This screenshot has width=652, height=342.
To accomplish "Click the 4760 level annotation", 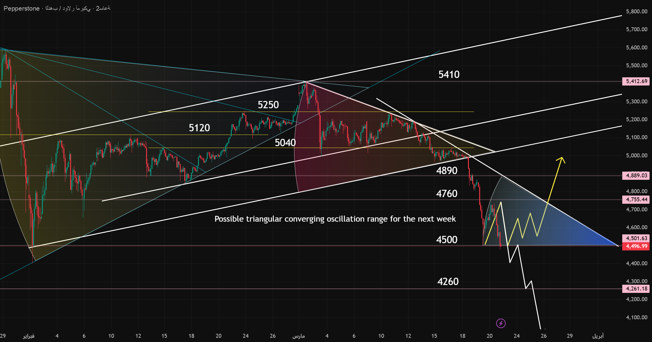I will coord(446,194).
